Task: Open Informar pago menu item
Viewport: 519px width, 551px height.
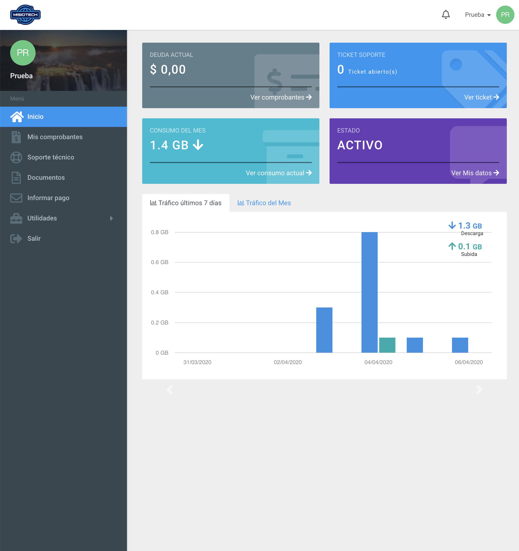Action: pos(63,198)
